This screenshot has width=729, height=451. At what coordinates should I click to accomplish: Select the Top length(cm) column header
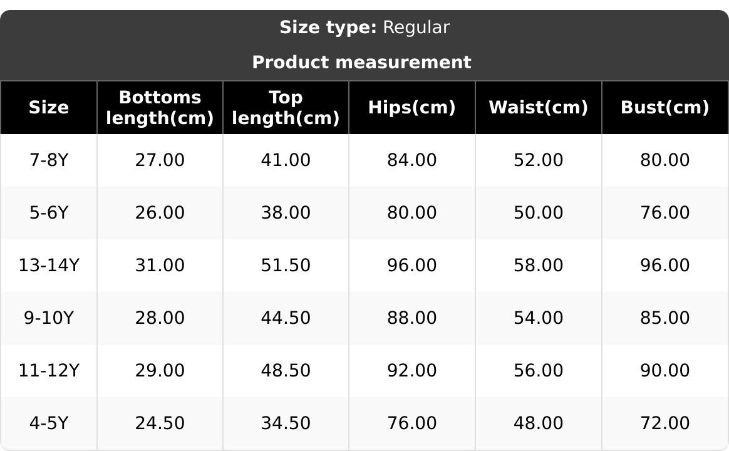[286, 108]
